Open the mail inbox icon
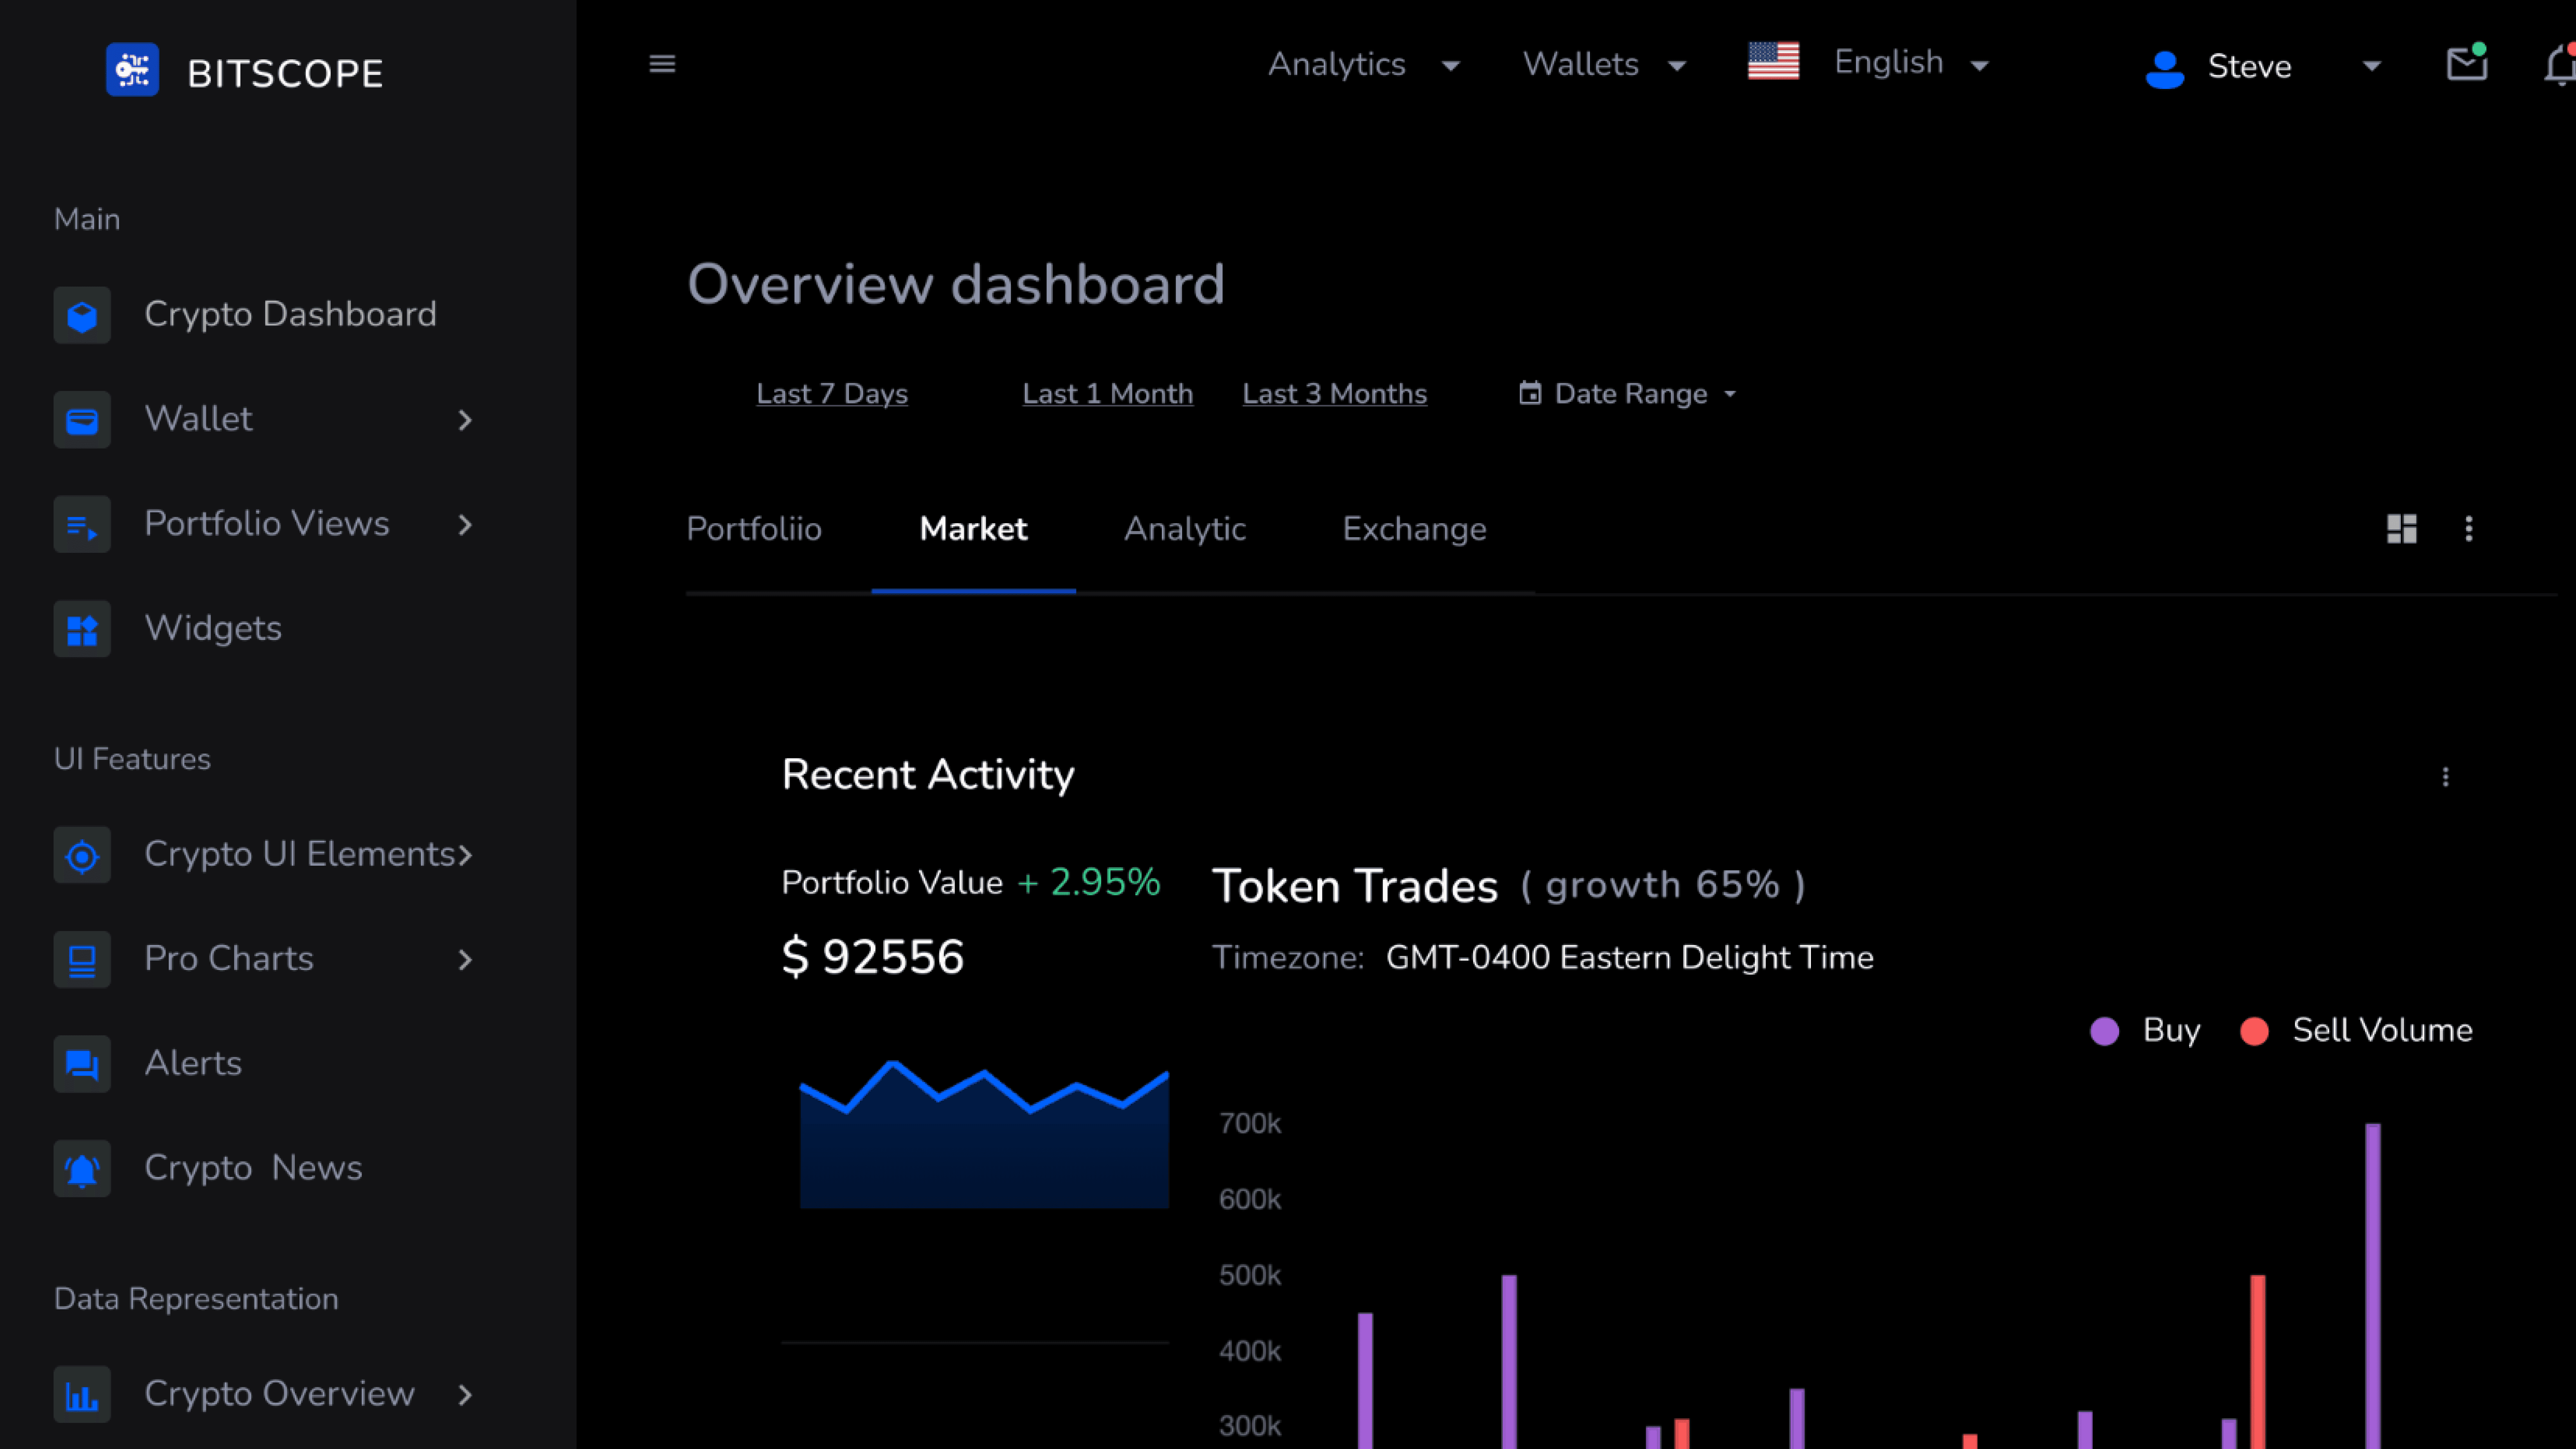Viewport: 2576px width, 1449px height. pyautogui.click(x=2467, y=63)
